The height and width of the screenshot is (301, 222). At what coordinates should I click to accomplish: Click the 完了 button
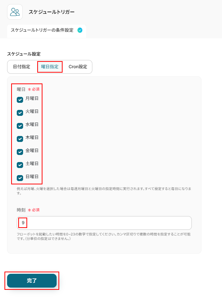point(32,281)
